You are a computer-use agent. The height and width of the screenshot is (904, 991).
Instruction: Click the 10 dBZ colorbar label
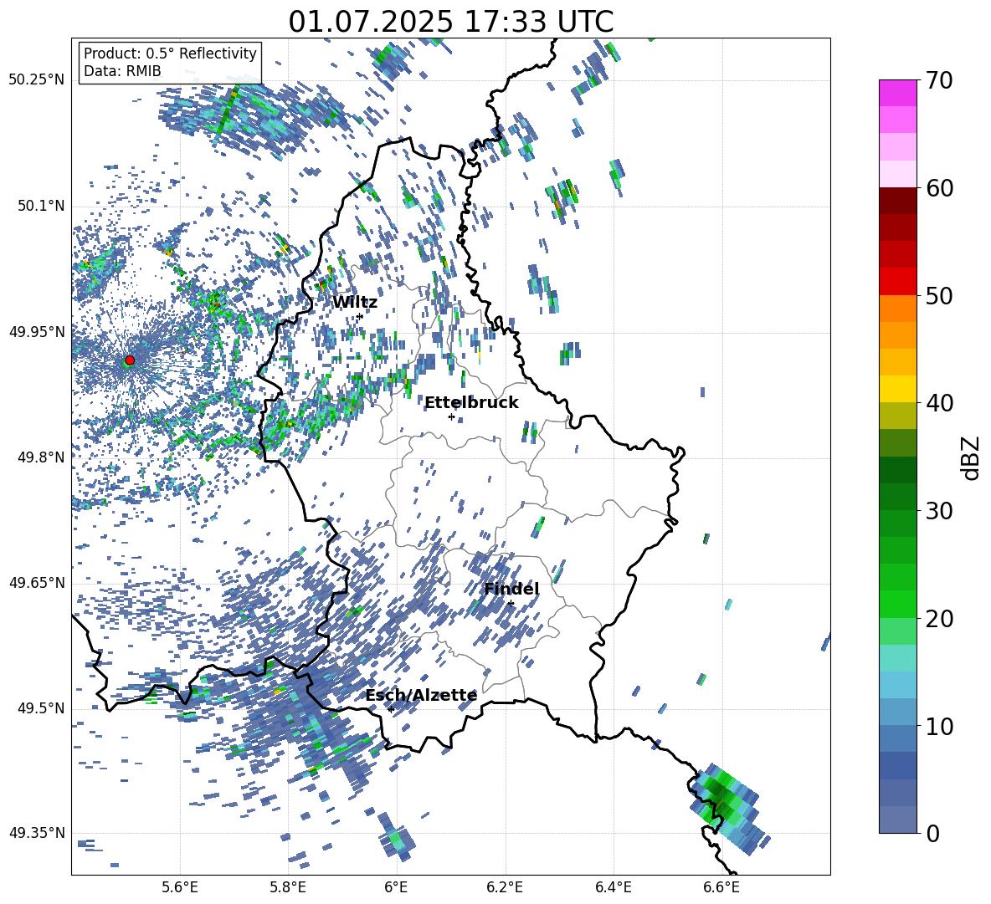(x=938, y=726)
